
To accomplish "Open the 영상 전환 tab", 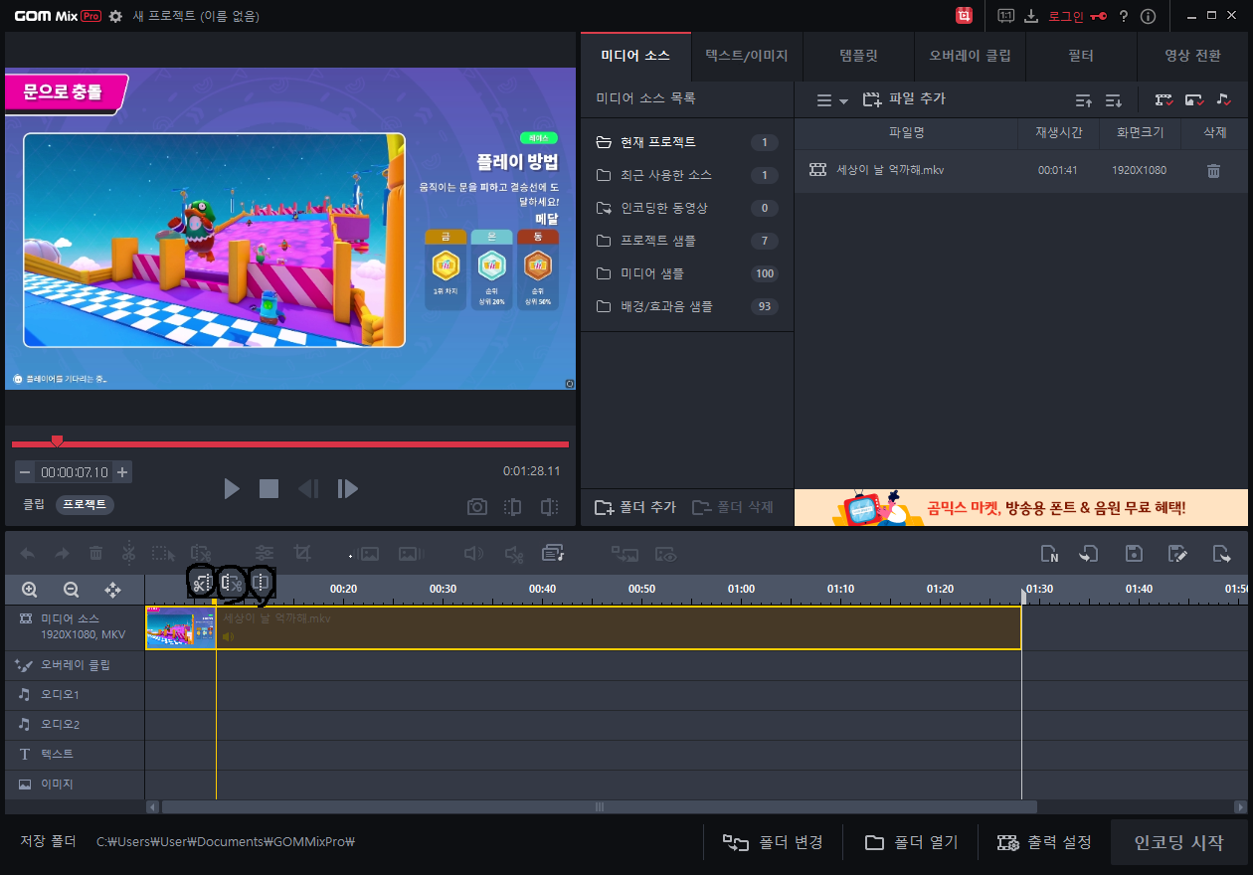I will pyautogui.click(x=1192, y=56).
